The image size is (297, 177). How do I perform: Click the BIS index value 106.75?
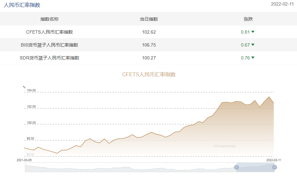[x=149, y=45]
